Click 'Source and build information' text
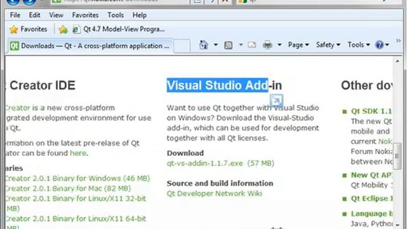Screen dimensions: 407x229 pos(220,183)
